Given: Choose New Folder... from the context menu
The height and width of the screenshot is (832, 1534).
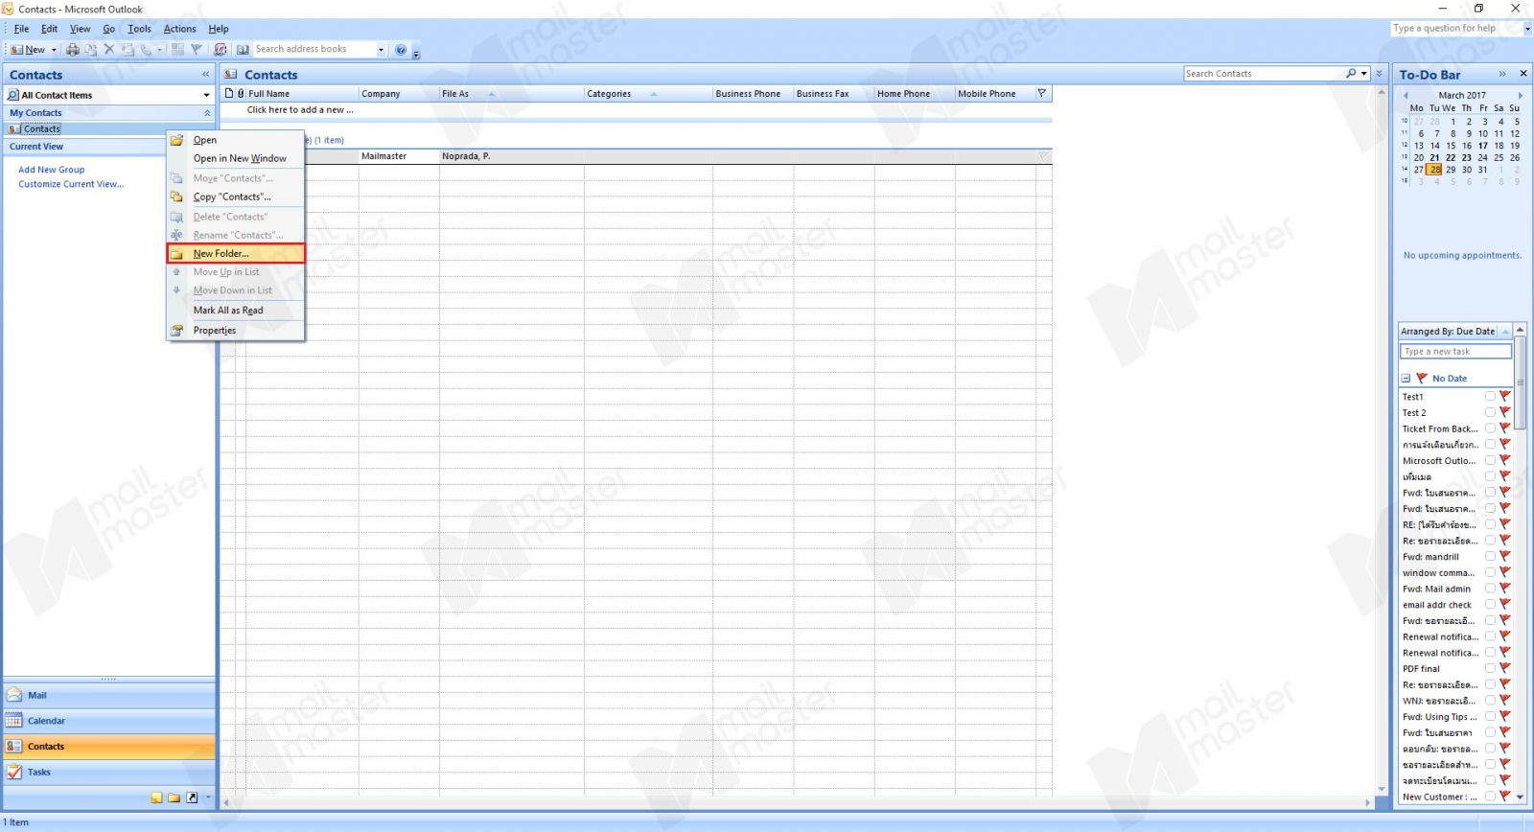Looking at the screenshot, I should tap(236, 254).
